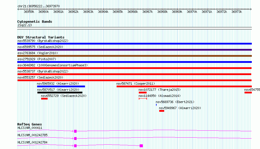Viewport: 260px width, 149px height.
Task: Click the 36965k ruler tick label
Action: 118,12
